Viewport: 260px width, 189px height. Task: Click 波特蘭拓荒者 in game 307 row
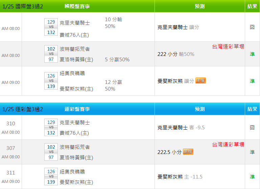(x=75, y=147)
